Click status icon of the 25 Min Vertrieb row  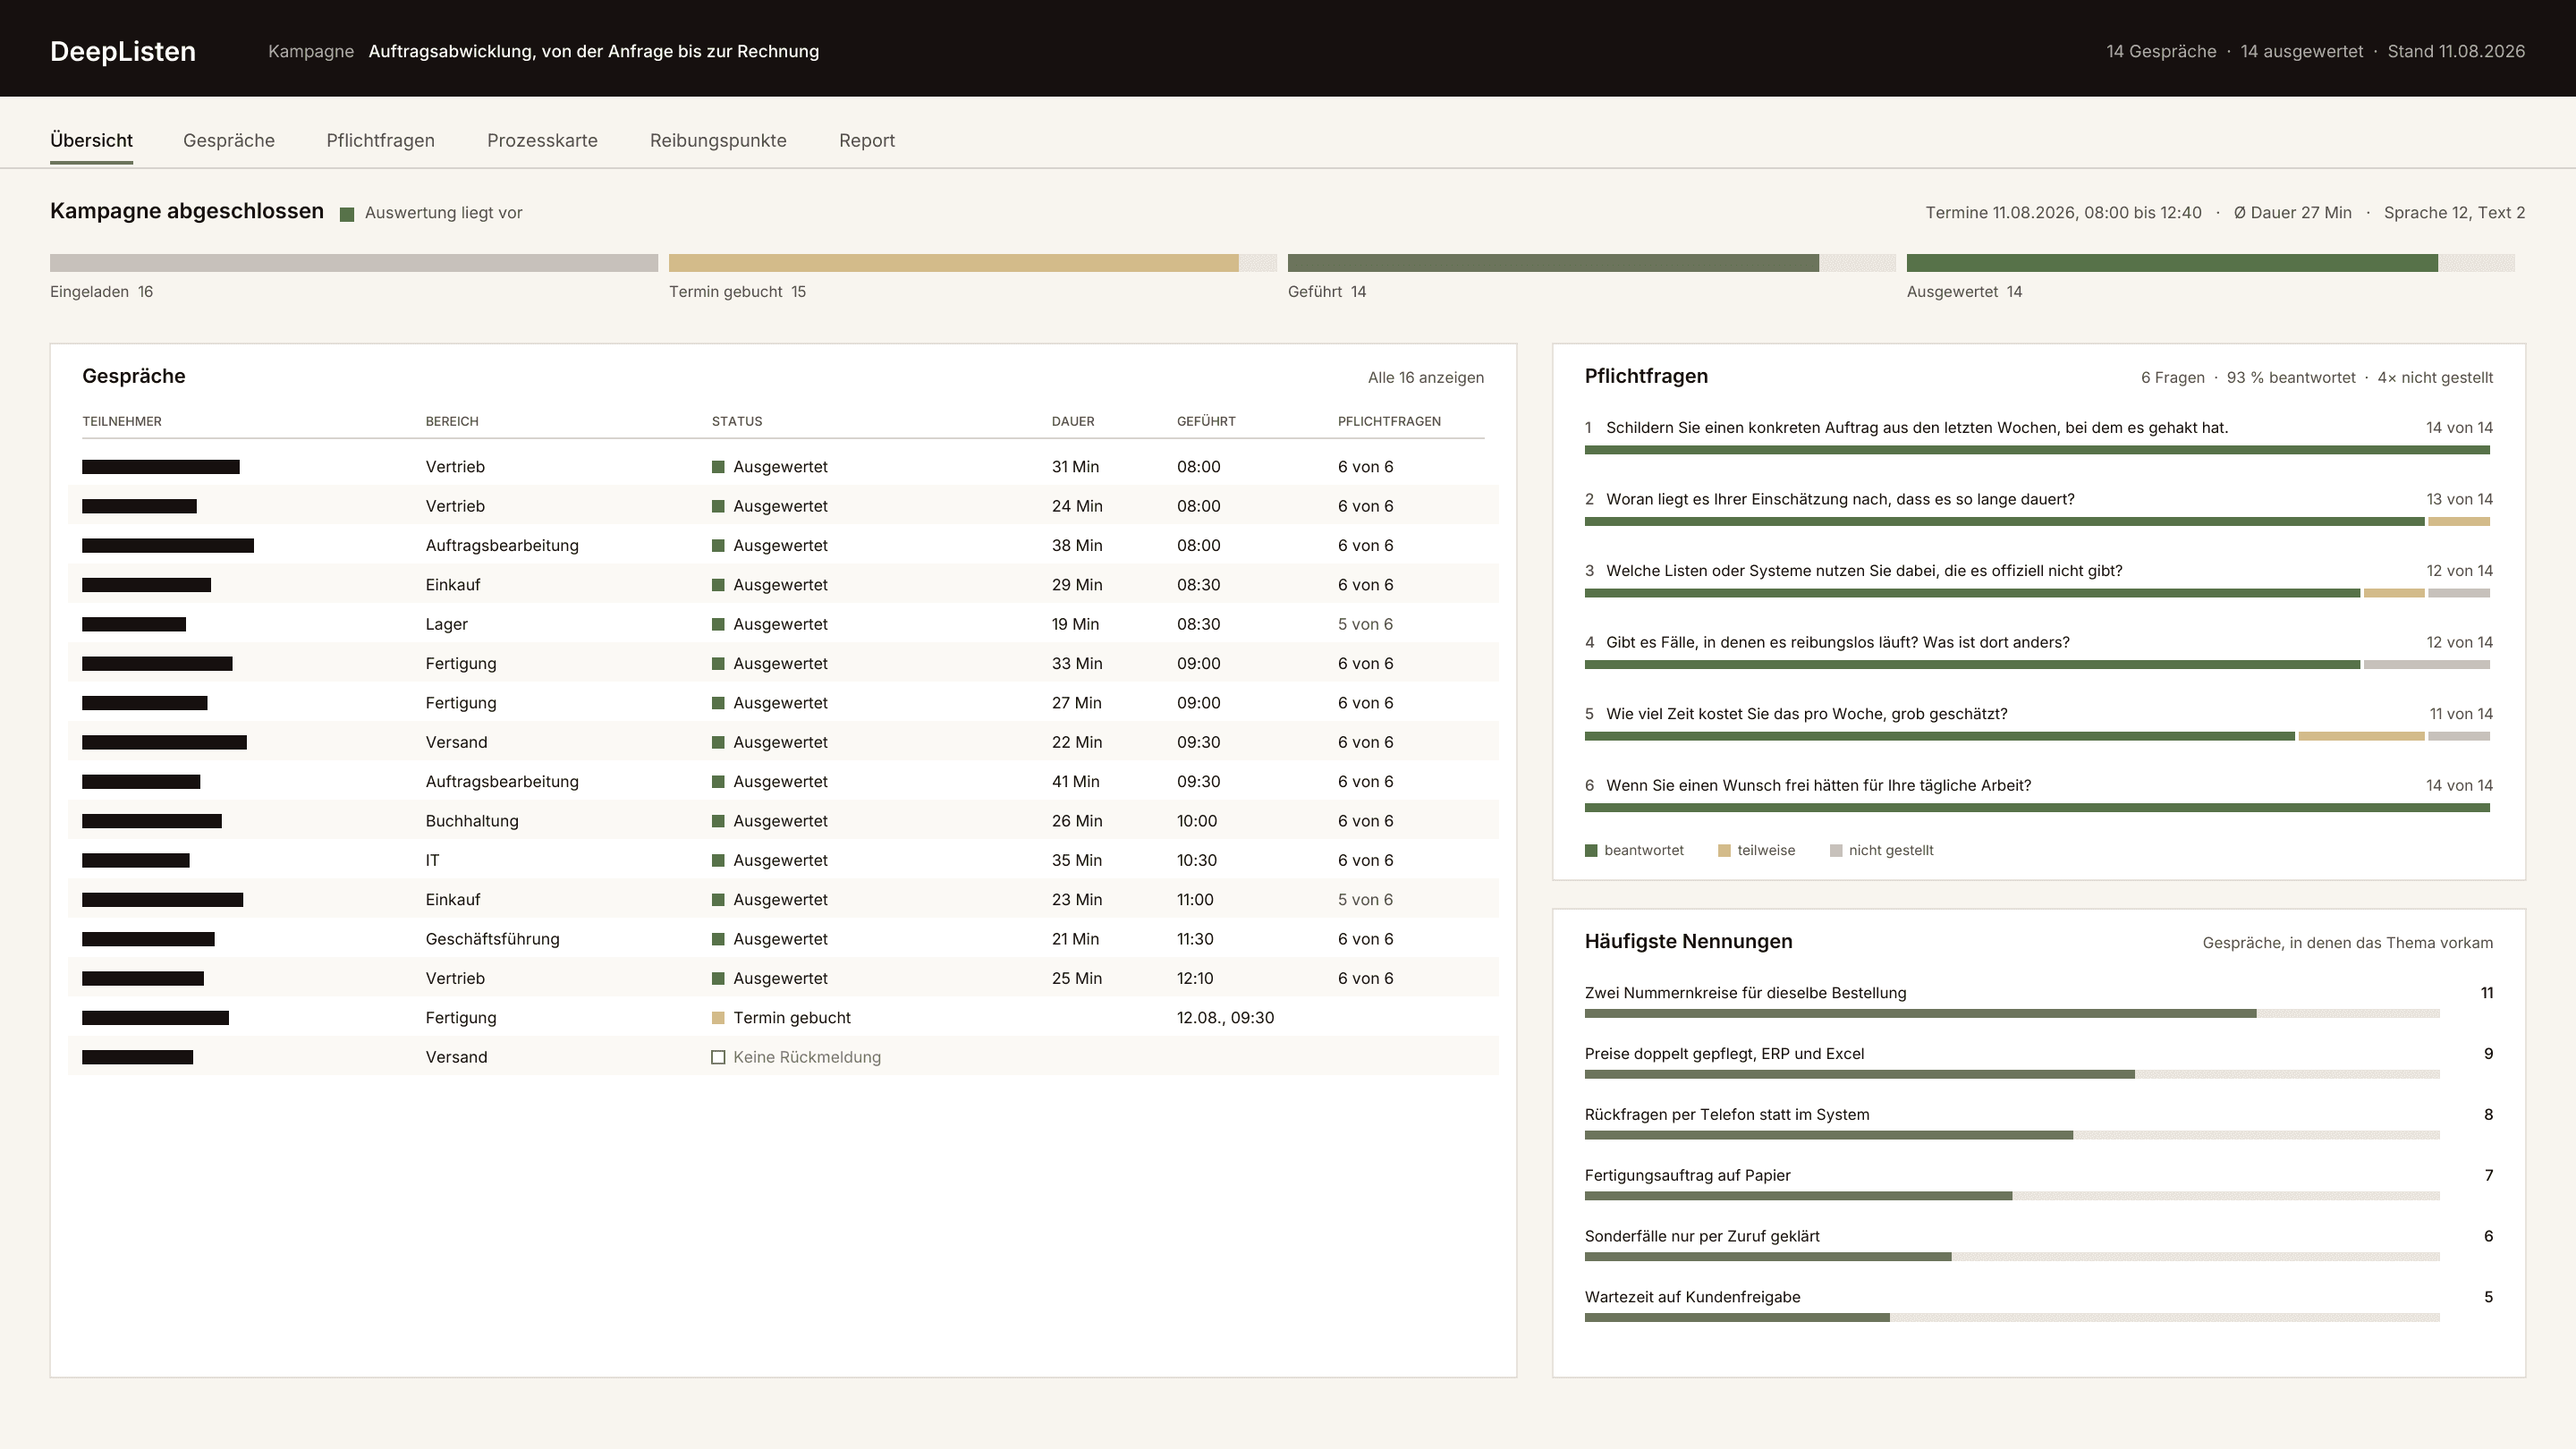(718, 978)
